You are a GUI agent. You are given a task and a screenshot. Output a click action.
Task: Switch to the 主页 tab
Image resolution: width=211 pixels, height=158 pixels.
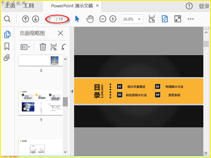pos(10,6)
